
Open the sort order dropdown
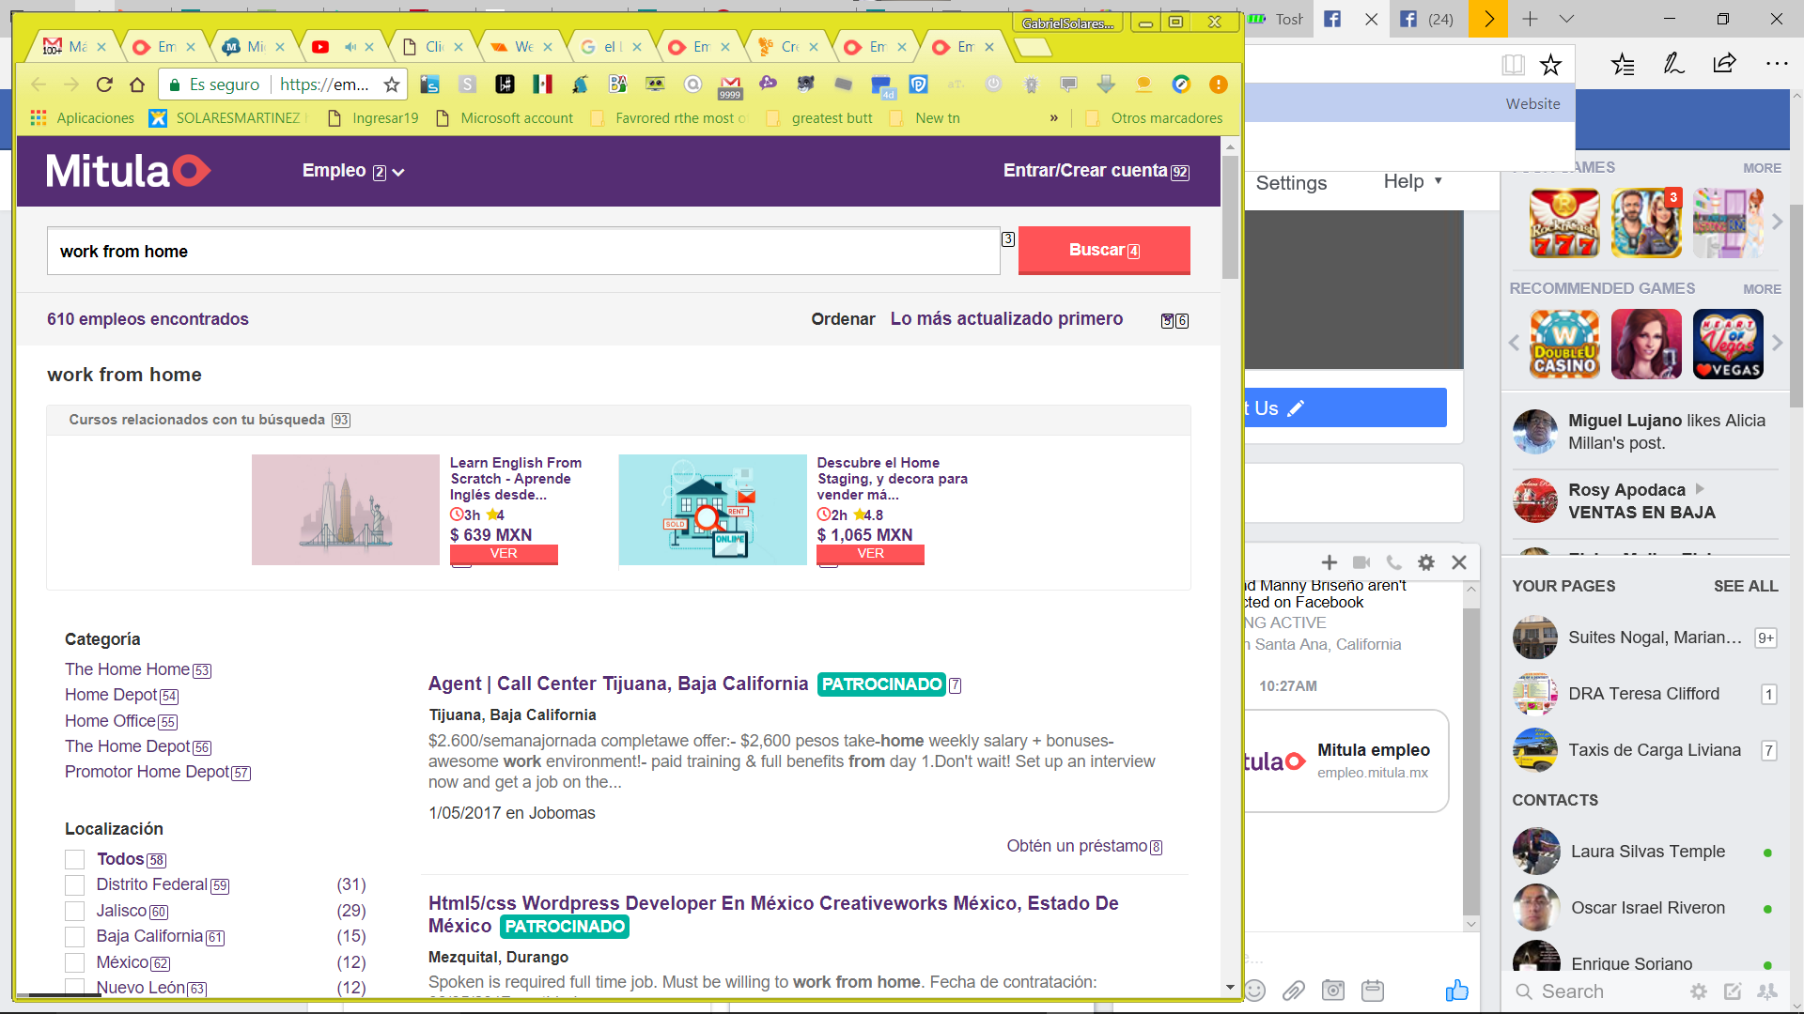click(1006, 319)
